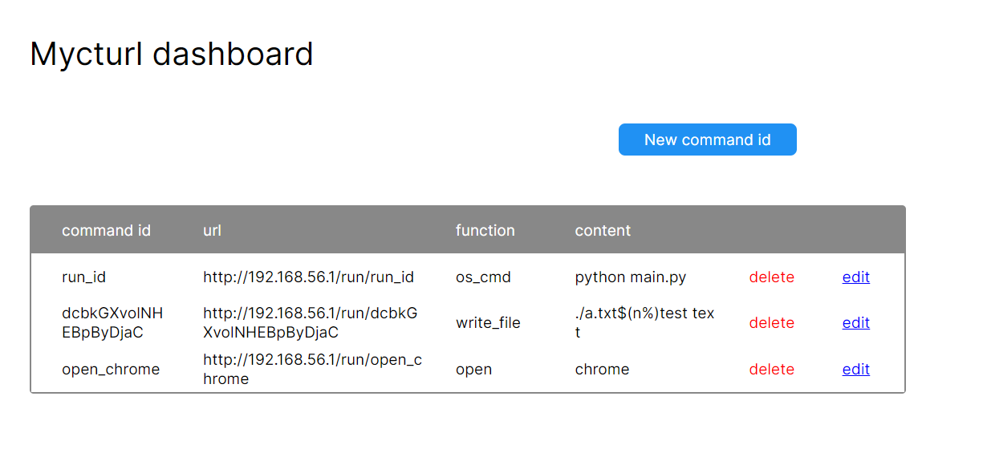Delete the open_chrome command

tap(771, 370)
